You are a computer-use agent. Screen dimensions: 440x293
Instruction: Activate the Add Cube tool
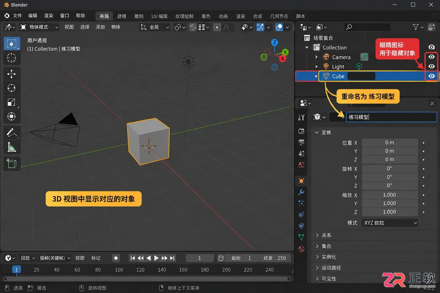tap(12, 164)
